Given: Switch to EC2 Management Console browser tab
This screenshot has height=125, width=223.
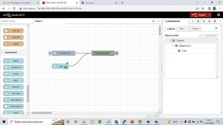Looking at the screenshot, I should [21, 3].
